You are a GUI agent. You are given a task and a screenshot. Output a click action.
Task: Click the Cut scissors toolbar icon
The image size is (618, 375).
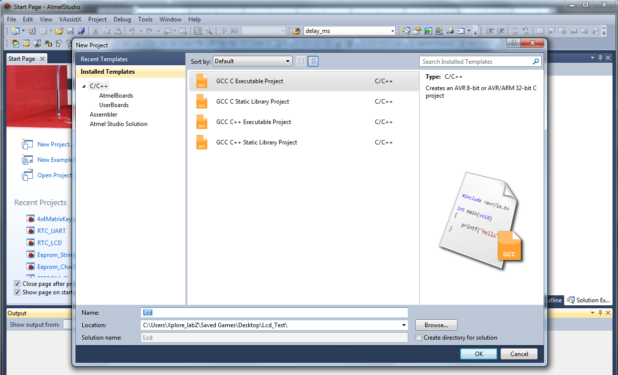(95, 31)
